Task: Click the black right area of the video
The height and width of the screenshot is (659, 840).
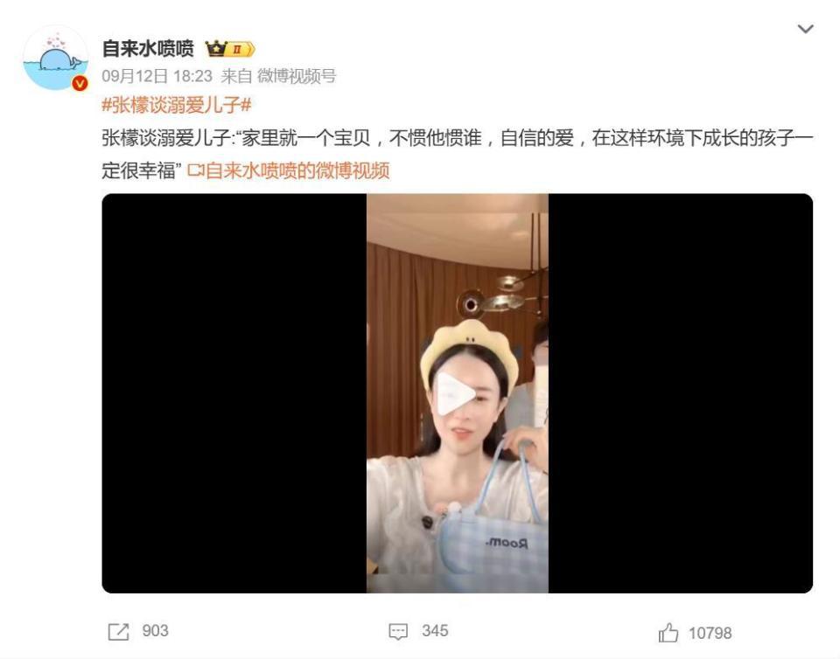Action: click(681, 393)
